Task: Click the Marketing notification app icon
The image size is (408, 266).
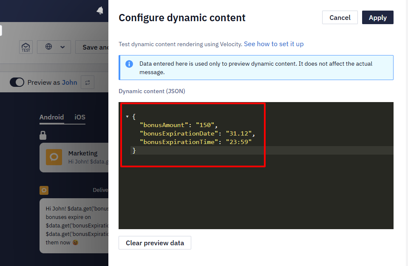Action: click(x=54, y=157)
